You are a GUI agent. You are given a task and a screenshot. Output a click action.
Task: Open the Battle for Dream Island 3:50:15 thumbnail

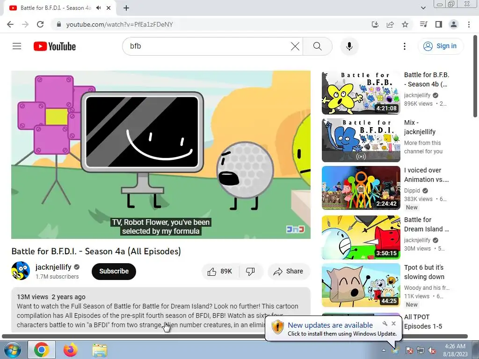361,237
